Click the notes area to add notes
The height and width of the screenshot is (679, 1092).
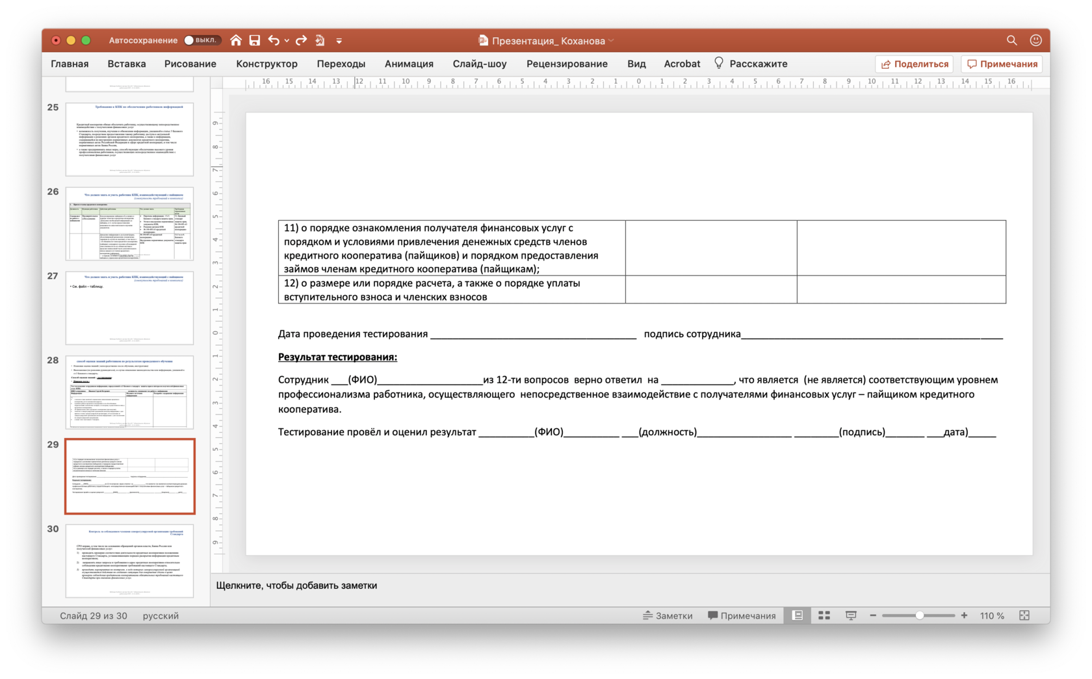[630, 585]
